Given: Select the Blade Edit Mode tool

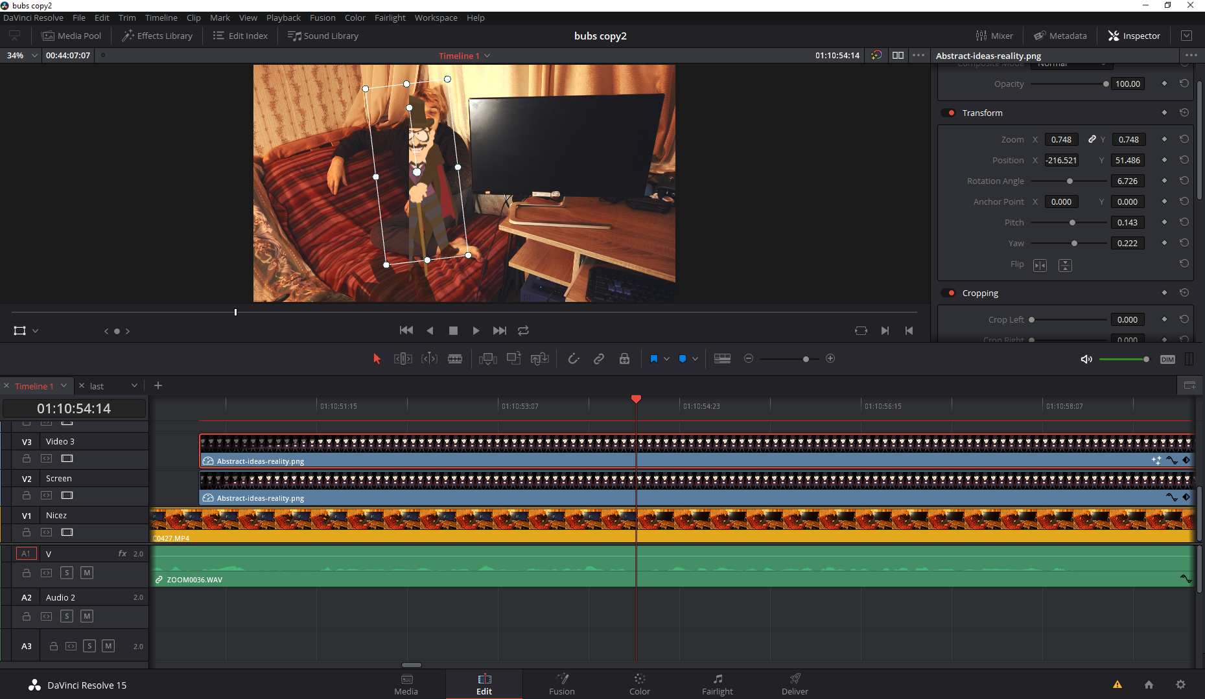Looking at the screenshot, I should click(x=455, y=359).
